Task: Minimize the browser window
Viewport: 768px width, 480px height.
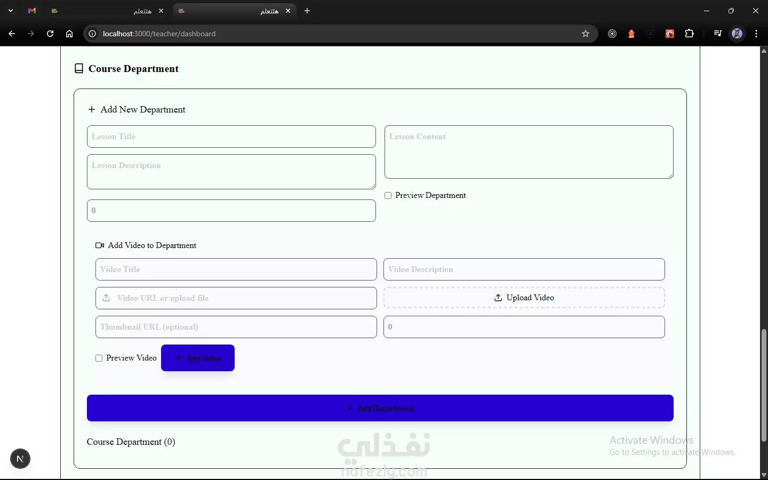Action: [x=707, y=11]
